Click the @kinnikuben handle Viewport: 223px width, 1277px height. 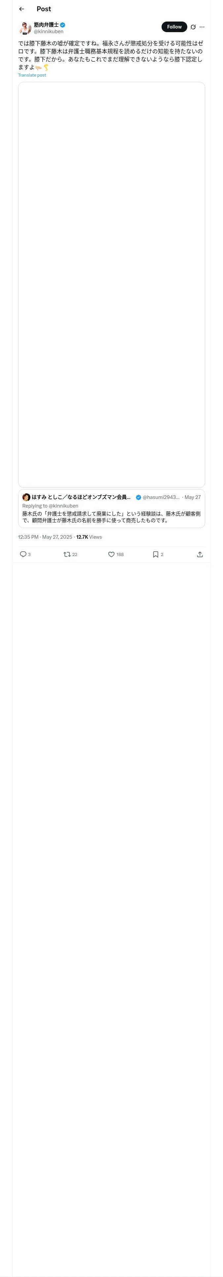pyautogui.click(x=49, y=31)
